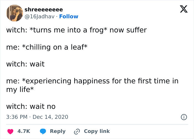Click the words "now suffer"
This screenshot has height=139, width=194.
click(128, 30)
